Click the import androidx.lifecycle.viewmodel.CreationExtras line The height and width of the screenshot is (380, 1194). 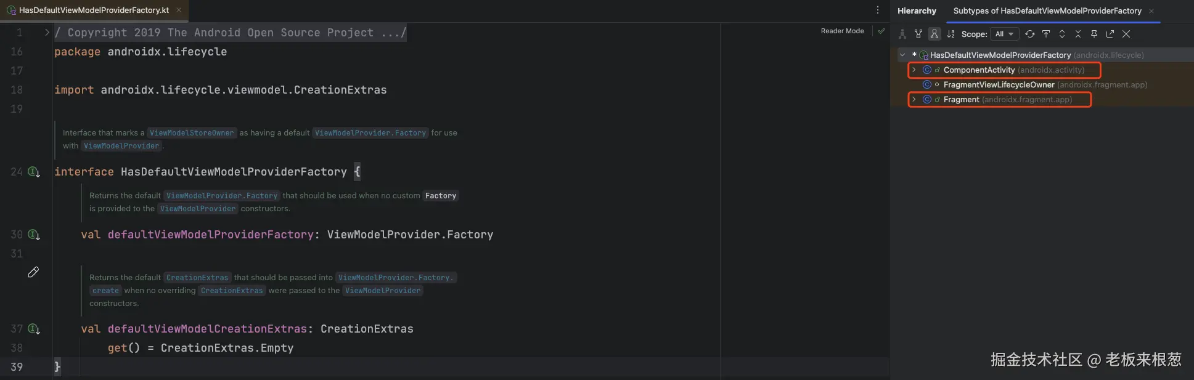coord(221,90)
